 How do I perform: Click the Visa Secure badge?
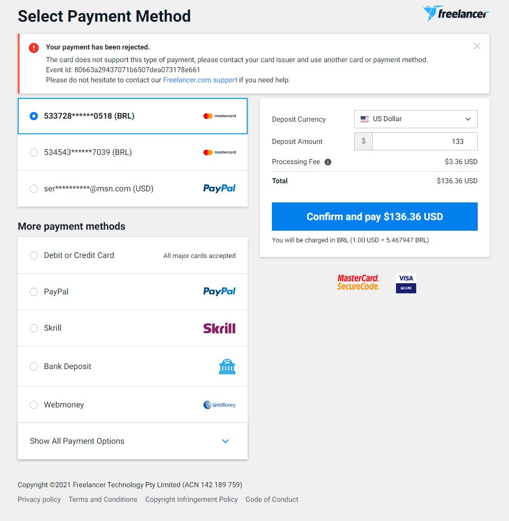[x=406, y=283]
